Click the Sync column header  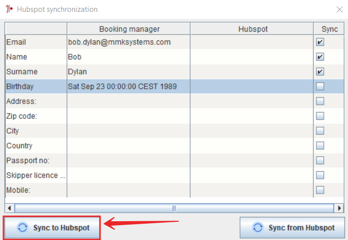point(329,29)
